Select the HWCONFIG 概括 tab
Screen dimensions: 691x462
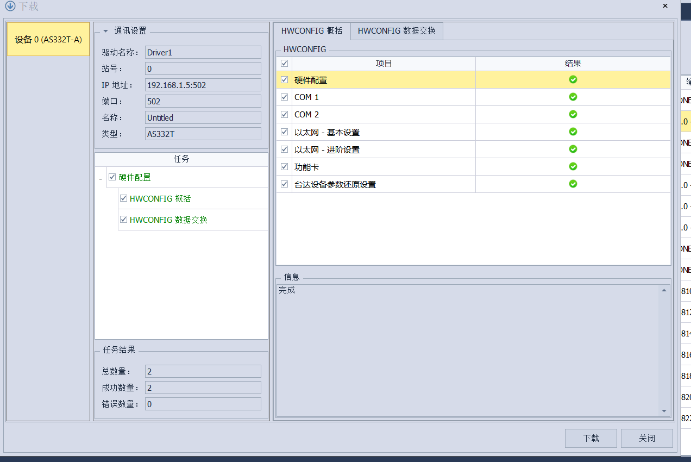pyautogui.click(x=312, y=31)
